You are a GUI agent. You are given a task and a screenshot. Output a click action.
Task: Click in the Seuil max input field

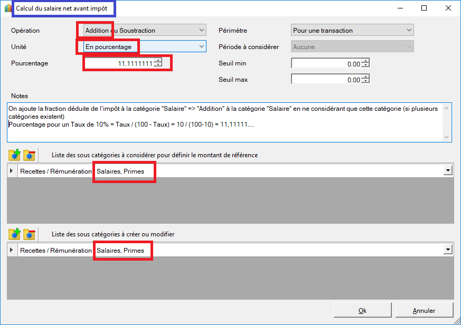[x=326, y=80]
